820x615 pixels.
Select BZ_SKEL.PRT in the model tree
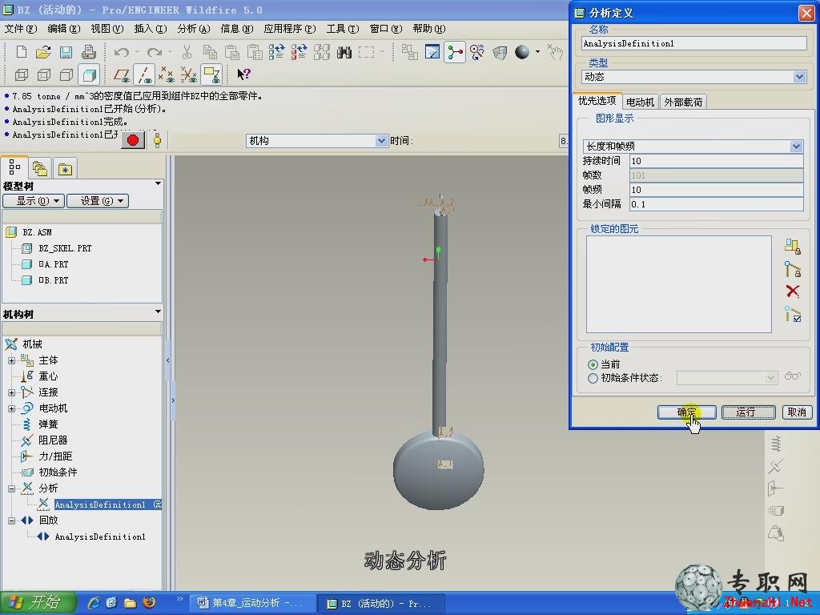coord(65,248)
